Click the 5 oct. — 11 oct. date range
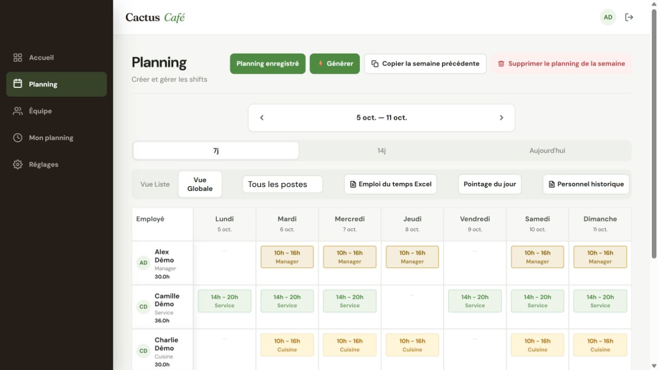 click(381, 118)
